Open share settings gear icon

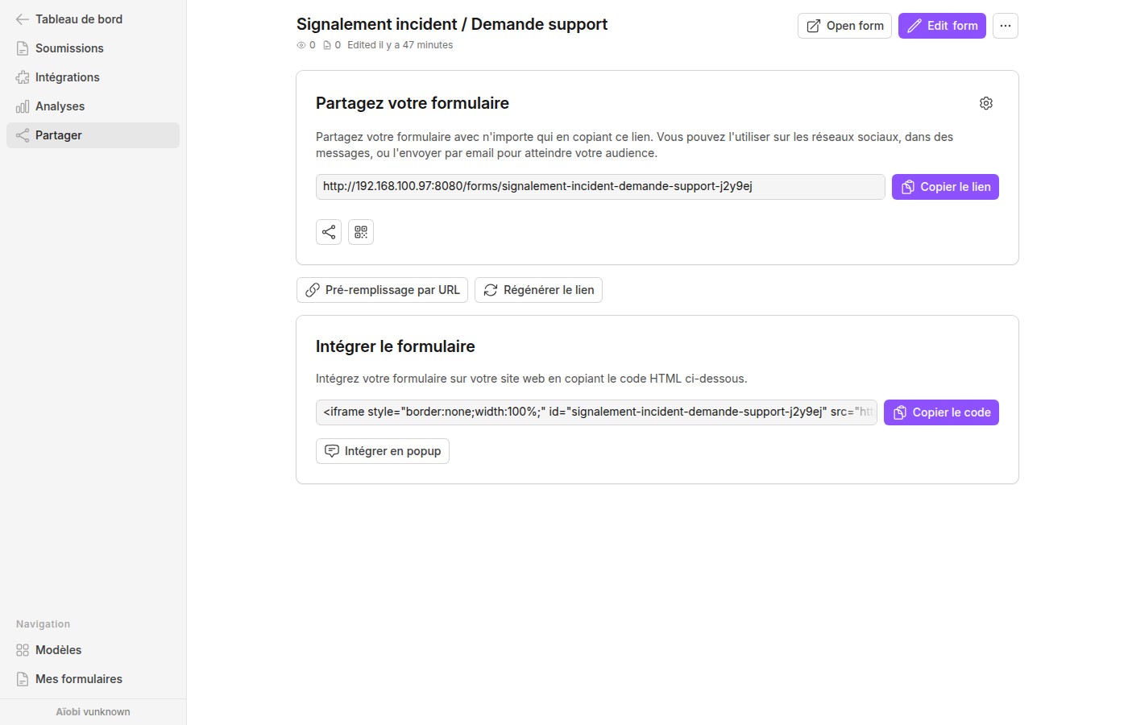point(986,103)
